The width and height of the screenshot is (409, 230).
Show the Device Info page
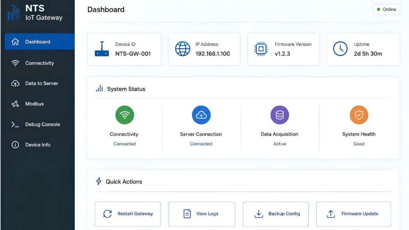(40, 145)
